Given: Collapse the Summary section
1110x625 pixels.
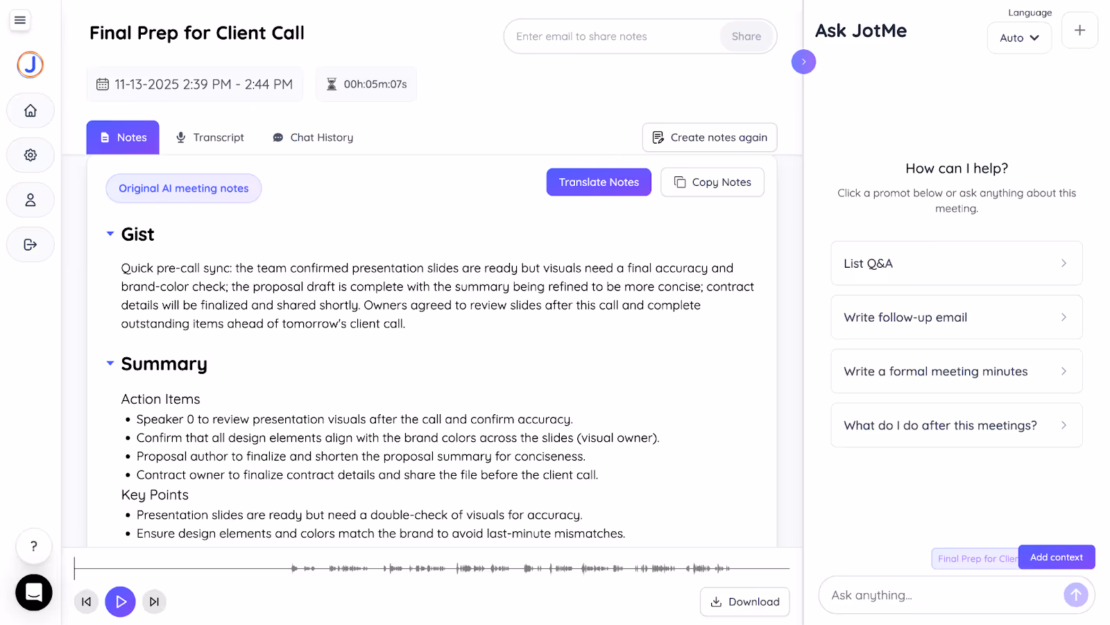Looking at the screenshot, I should click(x=110, y=363).
